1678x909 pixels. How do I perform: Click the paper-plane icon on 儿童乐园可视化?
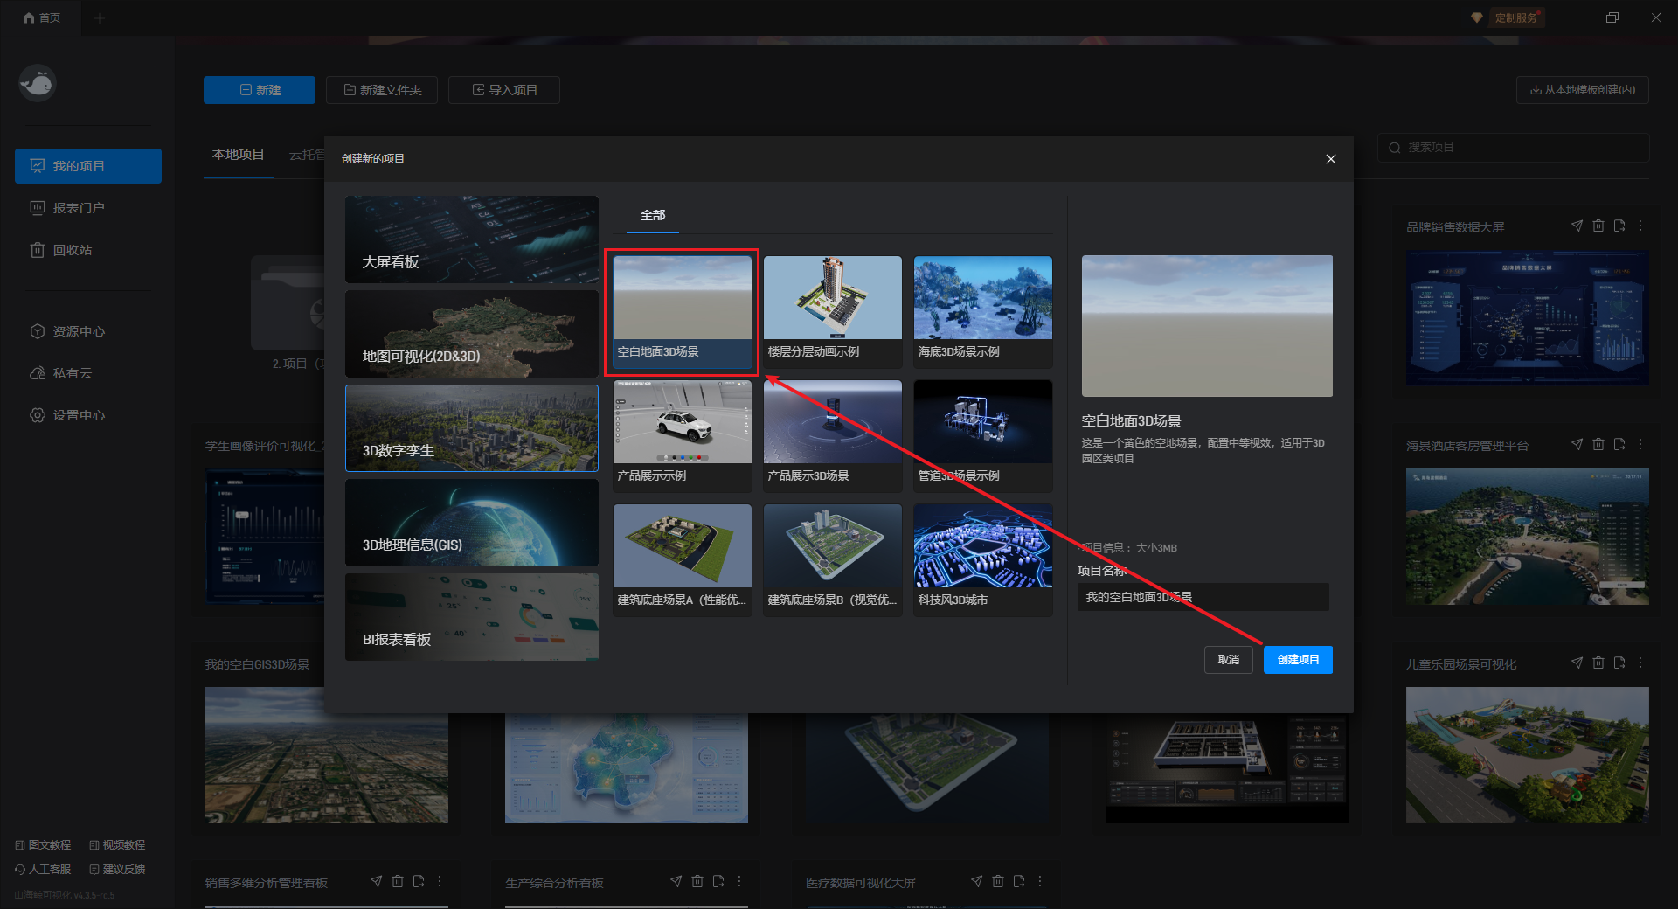tap(1577, 663)
